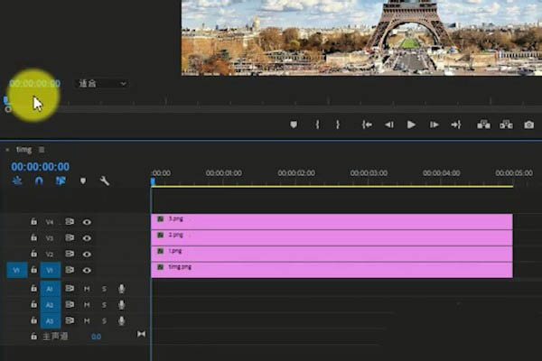Step back one frame
This screenshot has width=542, height=361.
coord(388,125)
